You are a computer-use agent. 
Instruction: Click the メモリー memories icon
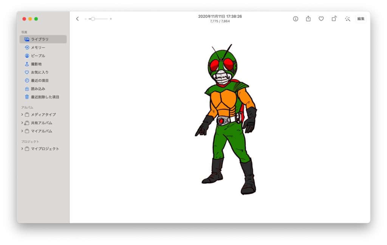[x=27, y=48]
